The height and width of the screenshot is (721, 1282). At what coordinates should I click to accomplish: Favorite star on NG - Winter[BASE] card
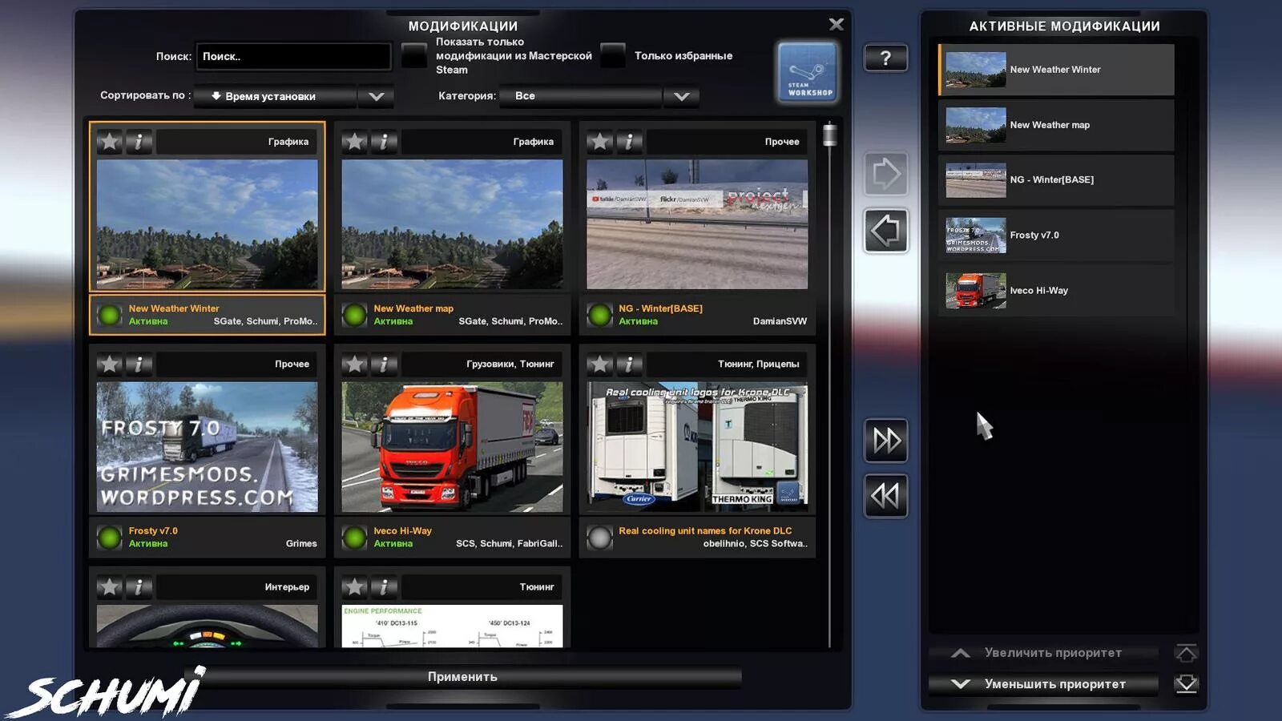click(x=600, y=142)
